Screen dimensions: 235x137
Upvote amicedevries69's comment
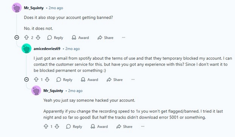tap(36, 80)
